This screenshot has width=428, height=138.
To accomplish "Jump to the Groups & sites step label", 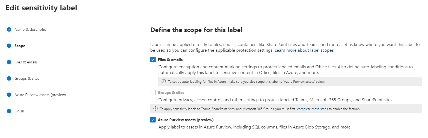I will click(27, 78).
